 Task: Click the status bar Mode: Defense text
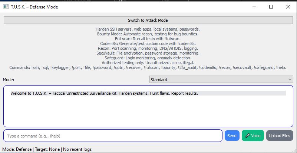click(x=17, y=149)
